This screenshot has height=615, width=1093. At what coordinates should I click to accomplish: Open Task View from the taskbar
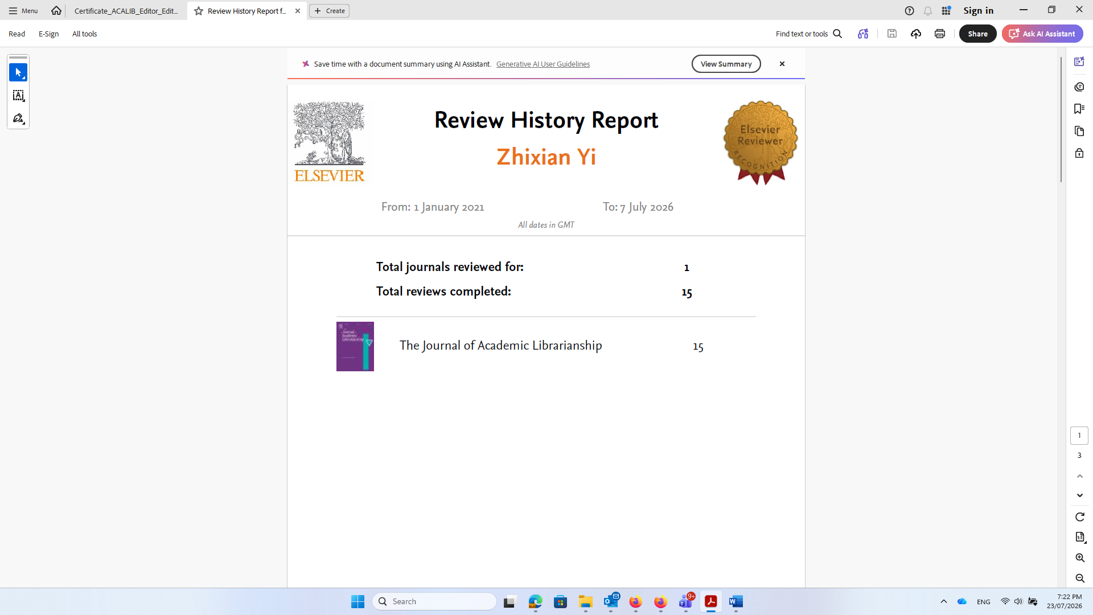509,601
